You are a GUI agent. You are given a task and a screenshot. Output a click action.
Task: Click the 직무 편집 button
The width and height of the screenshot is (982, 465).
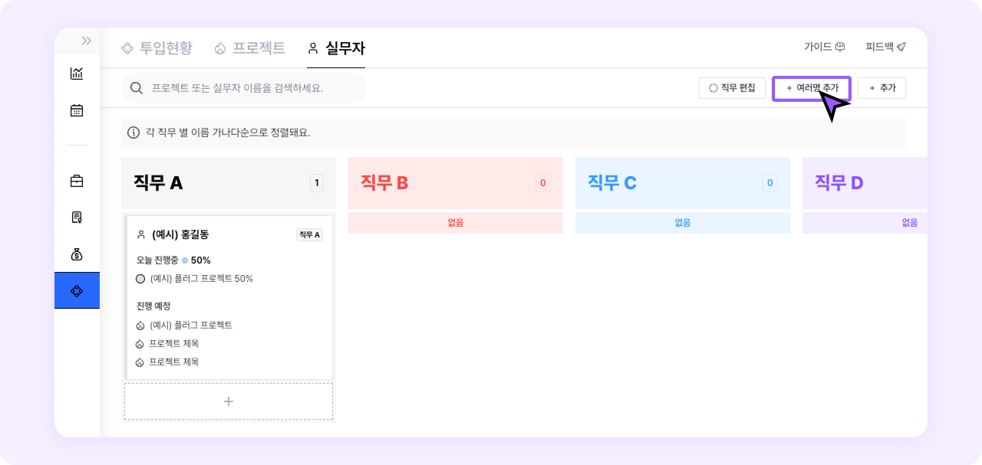732,88
